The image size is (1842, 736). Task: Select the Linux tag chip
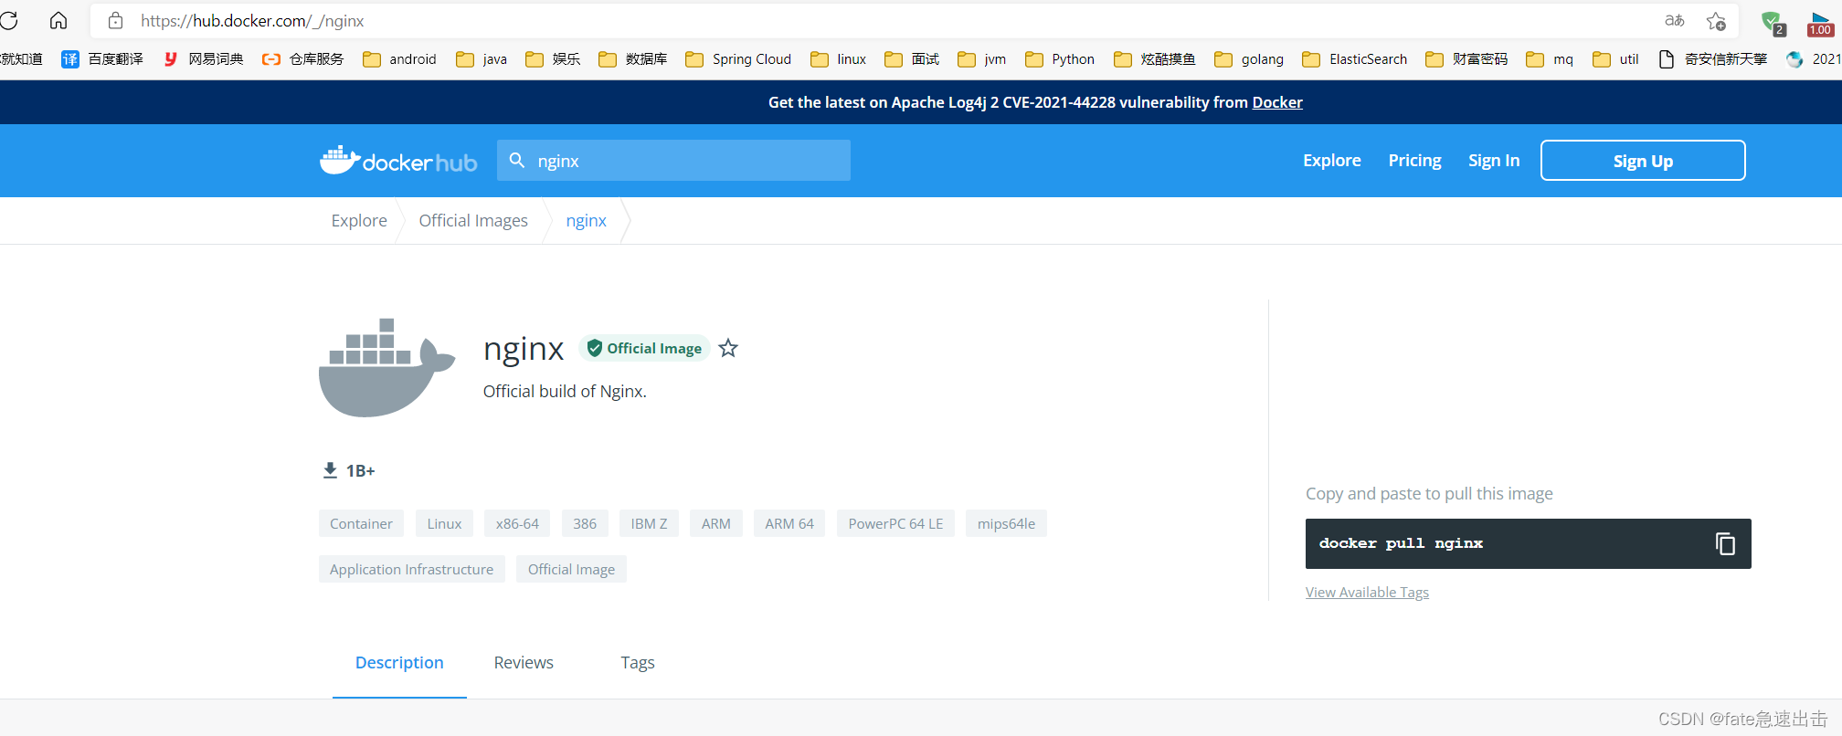[x=444, y=523]
